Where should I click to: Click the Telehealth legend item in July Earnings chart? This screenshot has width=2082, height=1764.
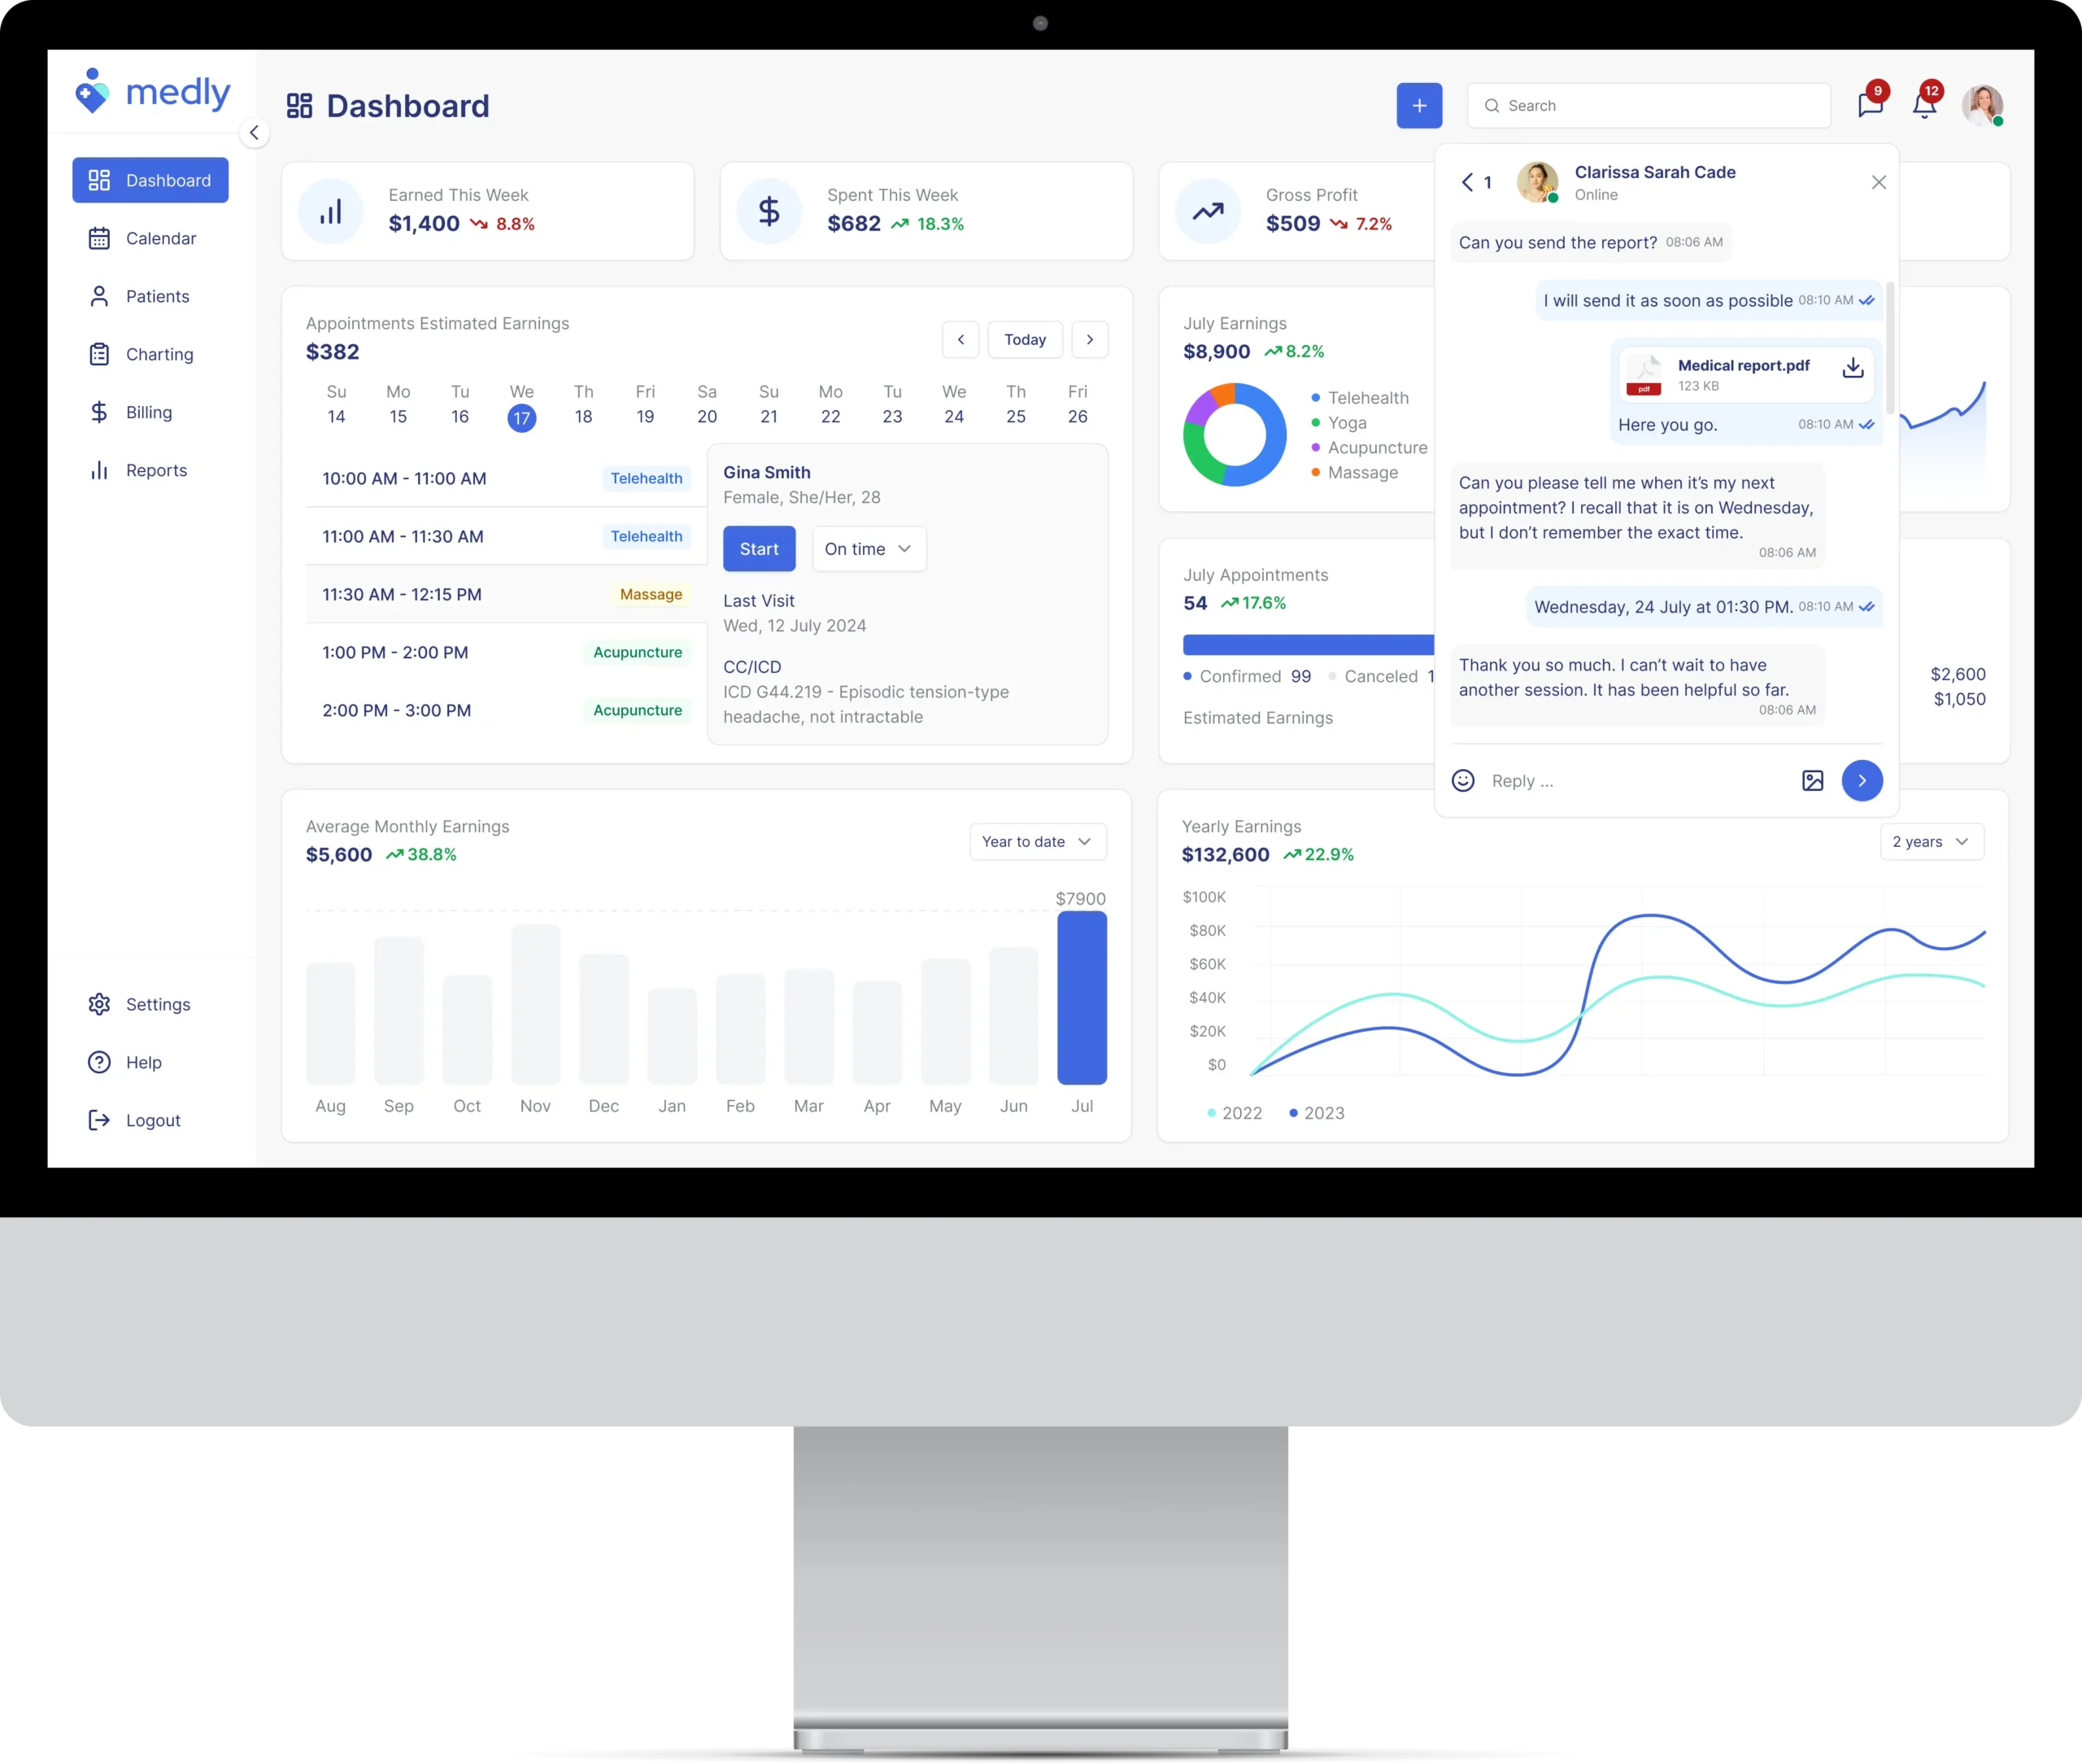click(1365, 399)
